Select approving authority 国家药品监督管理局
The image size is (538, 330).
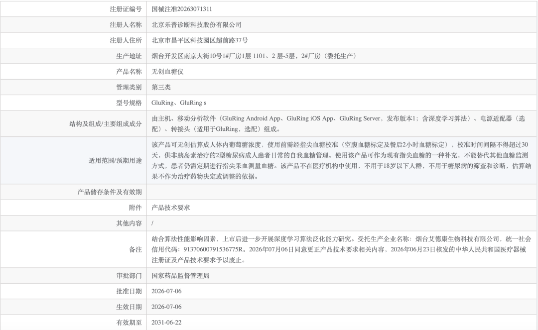(x=180, y=276)
